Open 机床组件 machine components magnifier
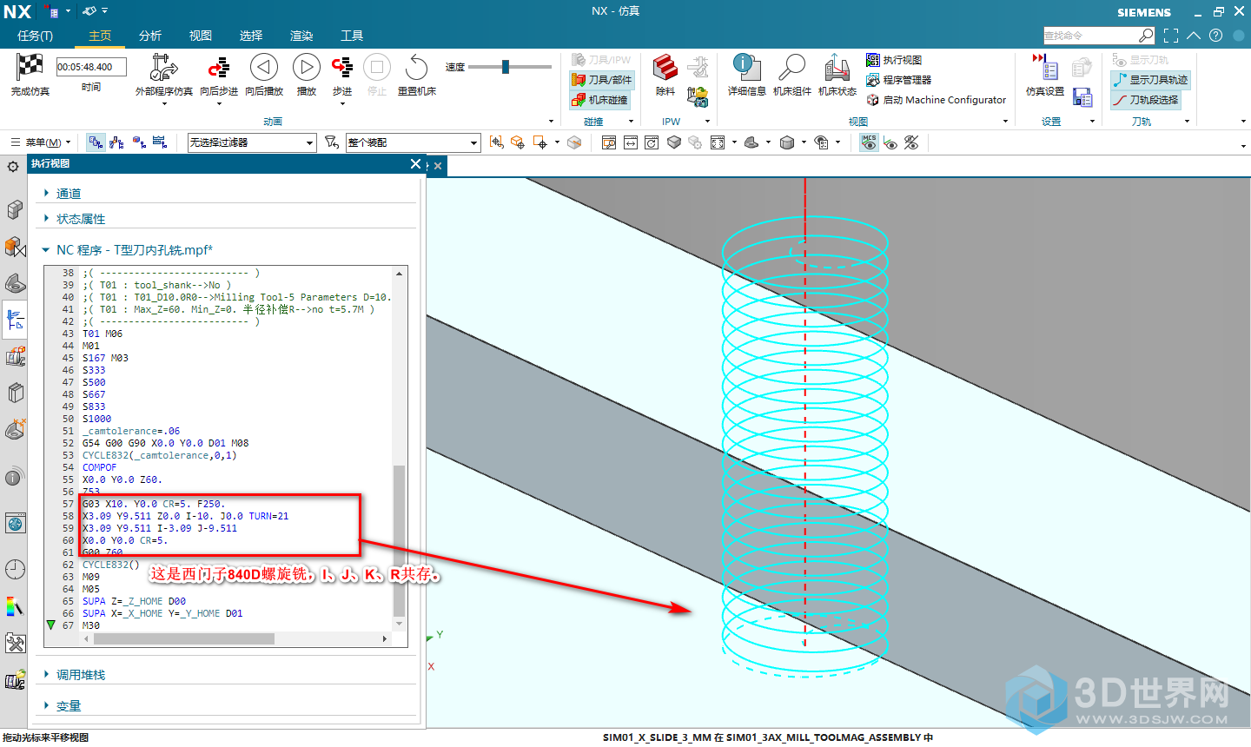 point(791,67)
